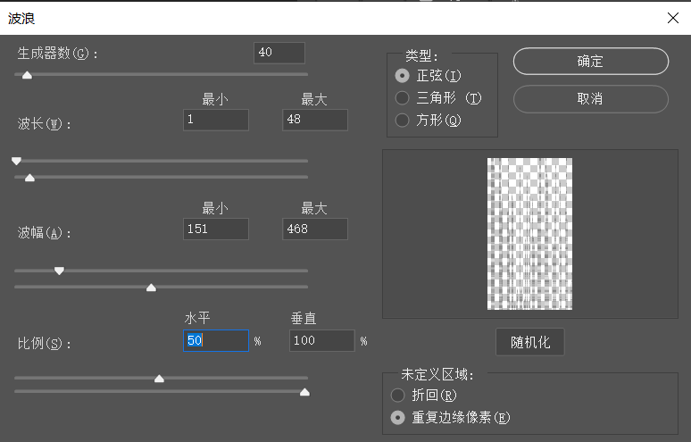Click the wave effect preview thumbnail
The image size is (691, 442).
pyautogui.click(x=529, y=234)
